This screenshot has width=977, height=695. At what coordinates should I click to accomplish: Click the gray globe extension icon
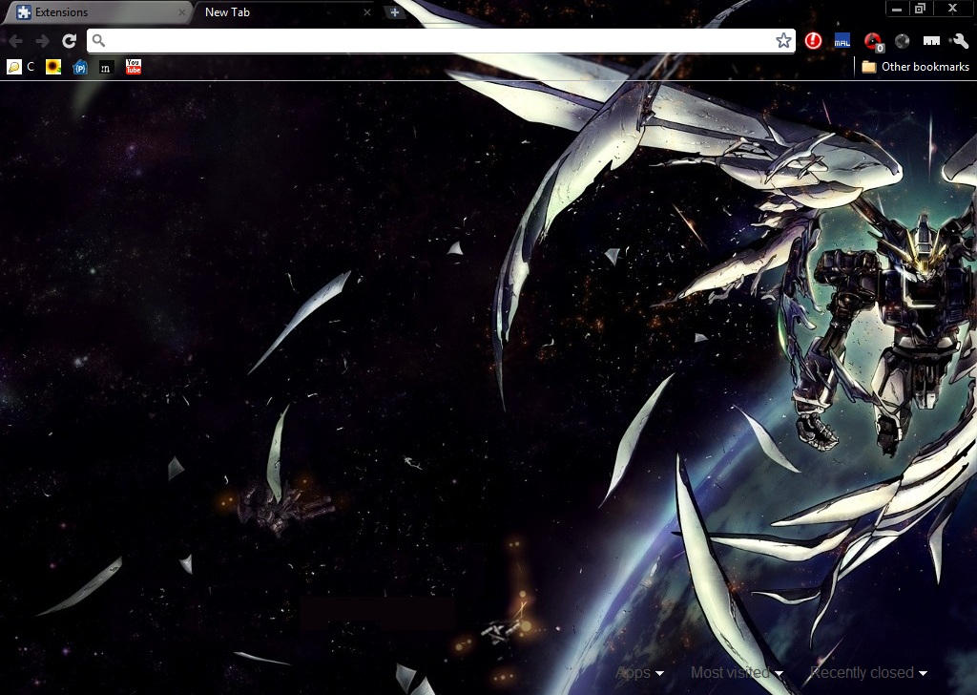(x=902, y=41)
